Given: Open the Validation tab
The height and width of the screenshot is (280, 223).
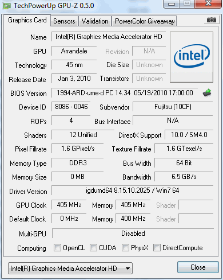Looking at the screenshot, I should 95,21.
